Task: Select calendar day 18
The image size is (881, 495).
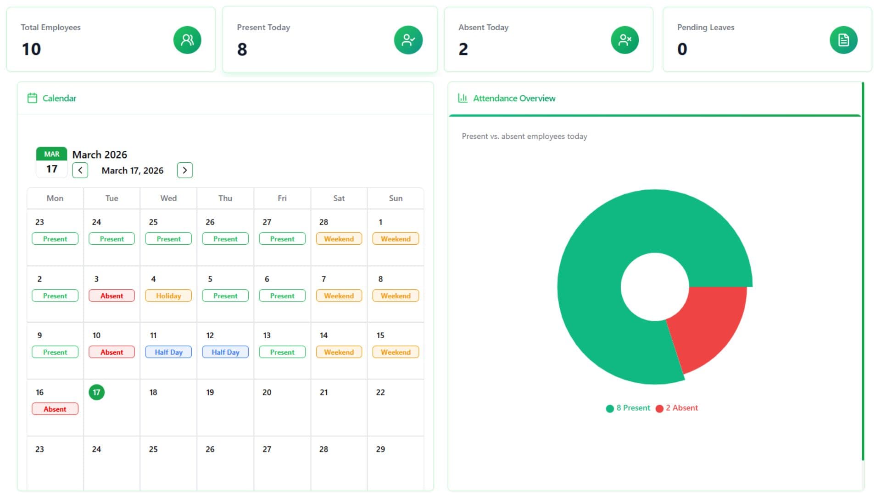Action: click(x=153, y=392)
